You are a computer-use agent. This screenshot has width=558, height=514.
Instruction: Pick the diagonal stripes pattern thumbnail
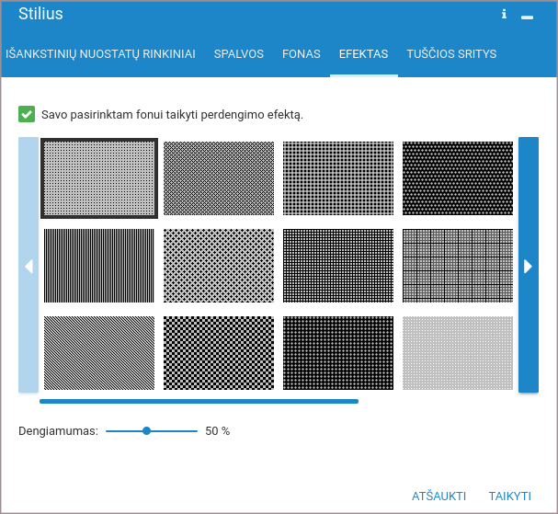tap(99, 353)
